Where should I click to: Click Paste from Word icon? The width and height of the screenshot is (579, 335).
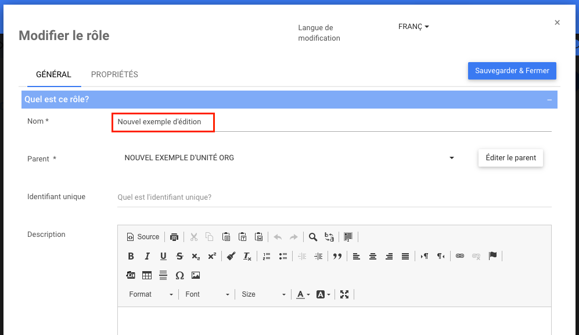259,237
